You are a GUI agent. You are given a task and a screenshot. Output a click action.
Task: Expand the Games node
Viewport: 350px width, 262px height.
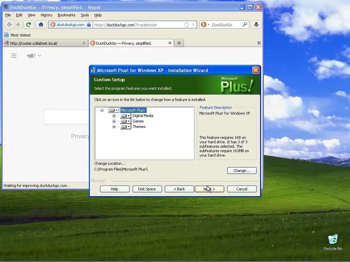tap(114, 121)
